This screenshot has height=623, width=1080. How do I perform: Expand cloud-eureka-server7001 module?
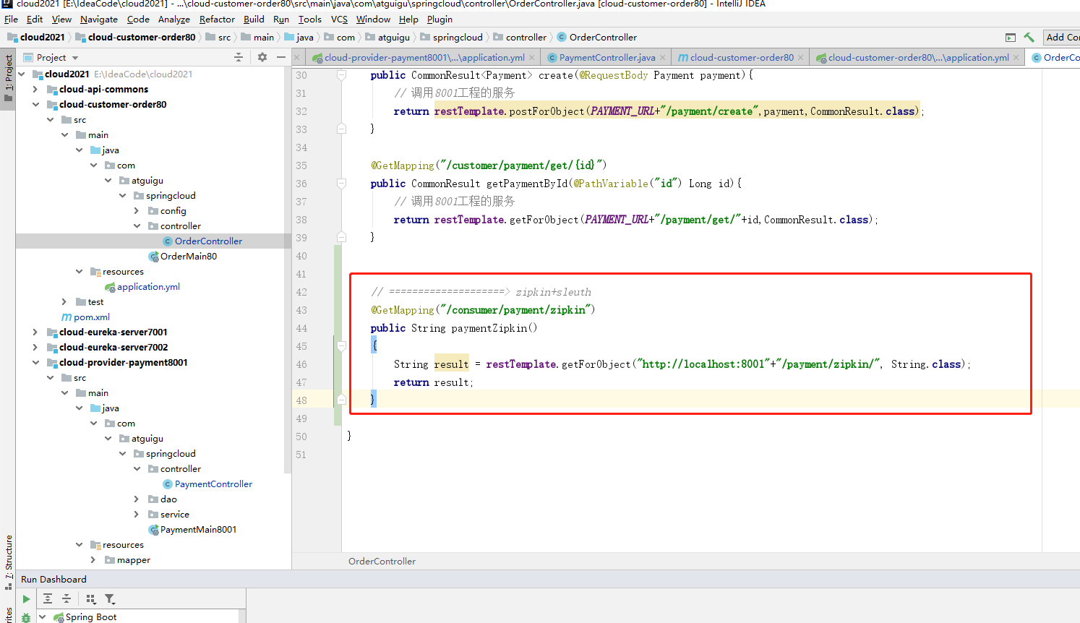(35, 332)
